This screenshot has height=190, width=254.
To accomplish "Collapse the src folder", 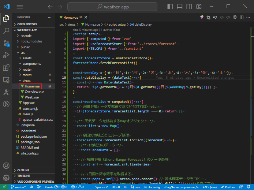I will pos(34,53).
